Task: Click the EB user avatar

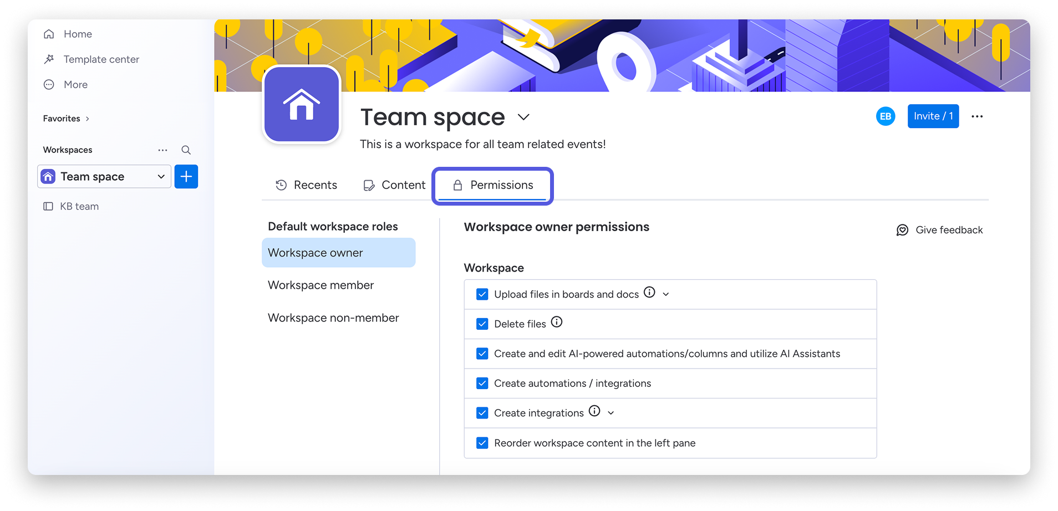Action: pos(886,116)
